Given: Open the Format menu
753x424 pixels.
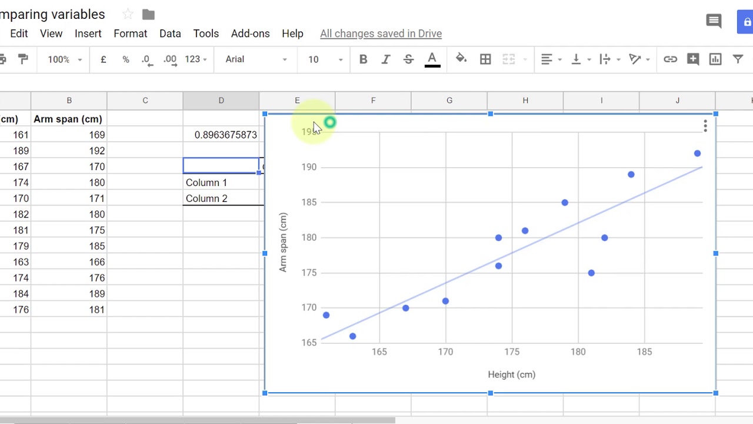Looking at the screenshot, I should [x=131, y=34].
